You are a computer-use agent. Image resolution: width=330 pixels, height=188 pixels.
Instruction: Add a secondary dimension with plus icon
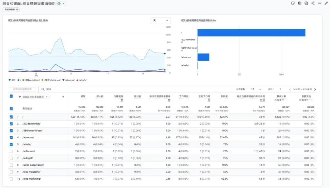[63, 97]
